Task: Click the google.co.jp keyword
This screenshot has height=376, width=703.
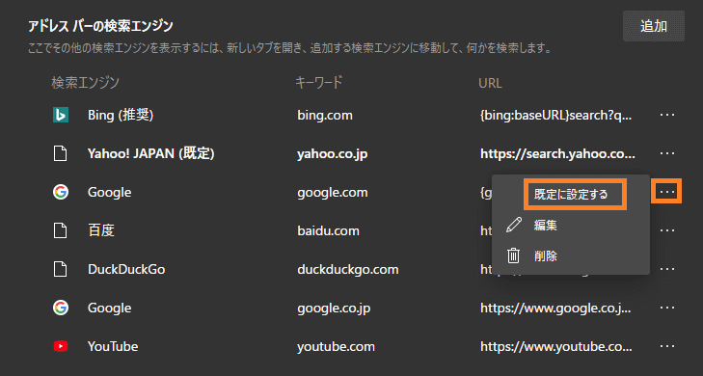Action: pyautogui.click(x=334, y=309)
